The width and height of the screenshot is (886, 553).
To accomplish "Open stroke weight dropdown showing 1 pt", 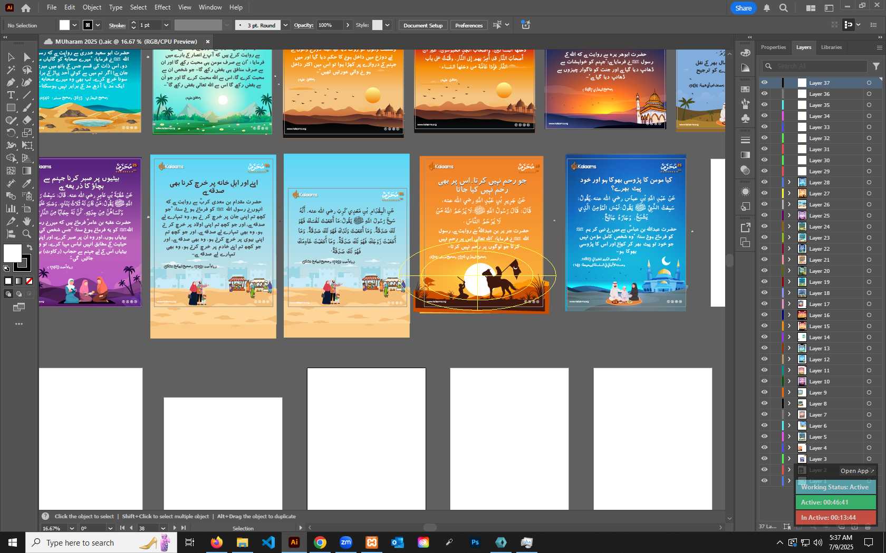I will pos(166,25).
